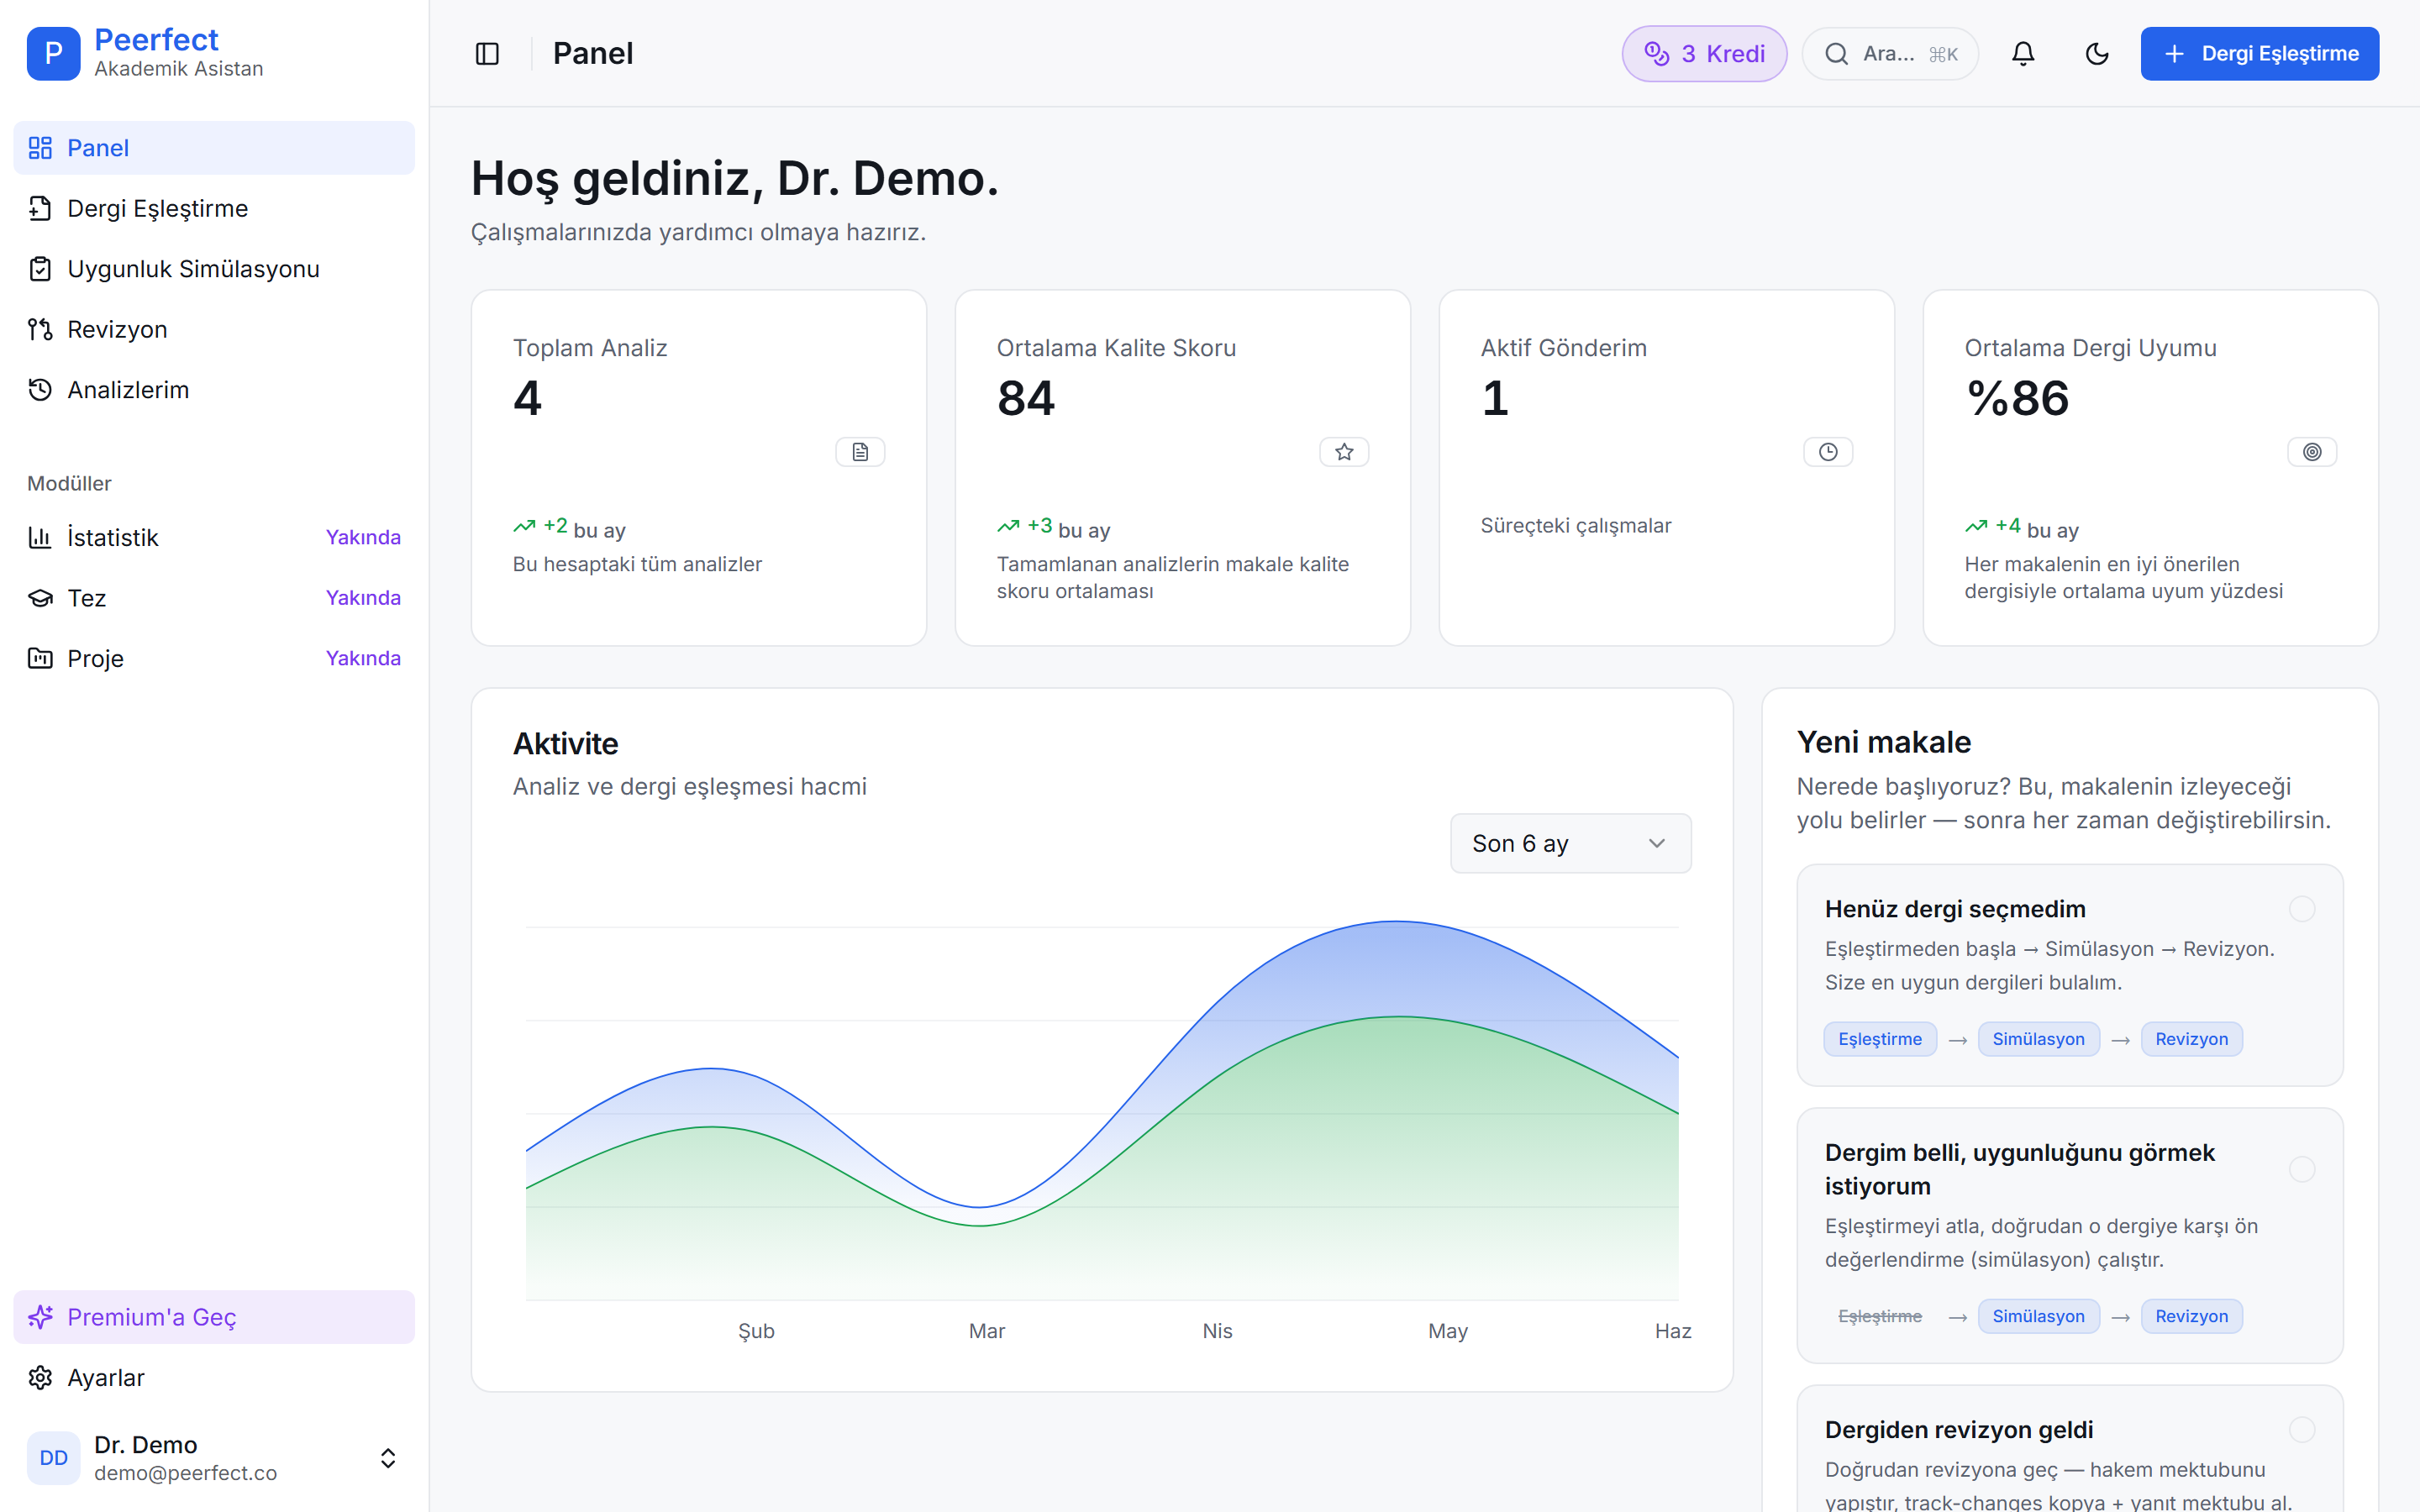This screenshot has height=1512, width=2420.
Task: Click the Yakında badge next to Tez
Action: (363, 598)
